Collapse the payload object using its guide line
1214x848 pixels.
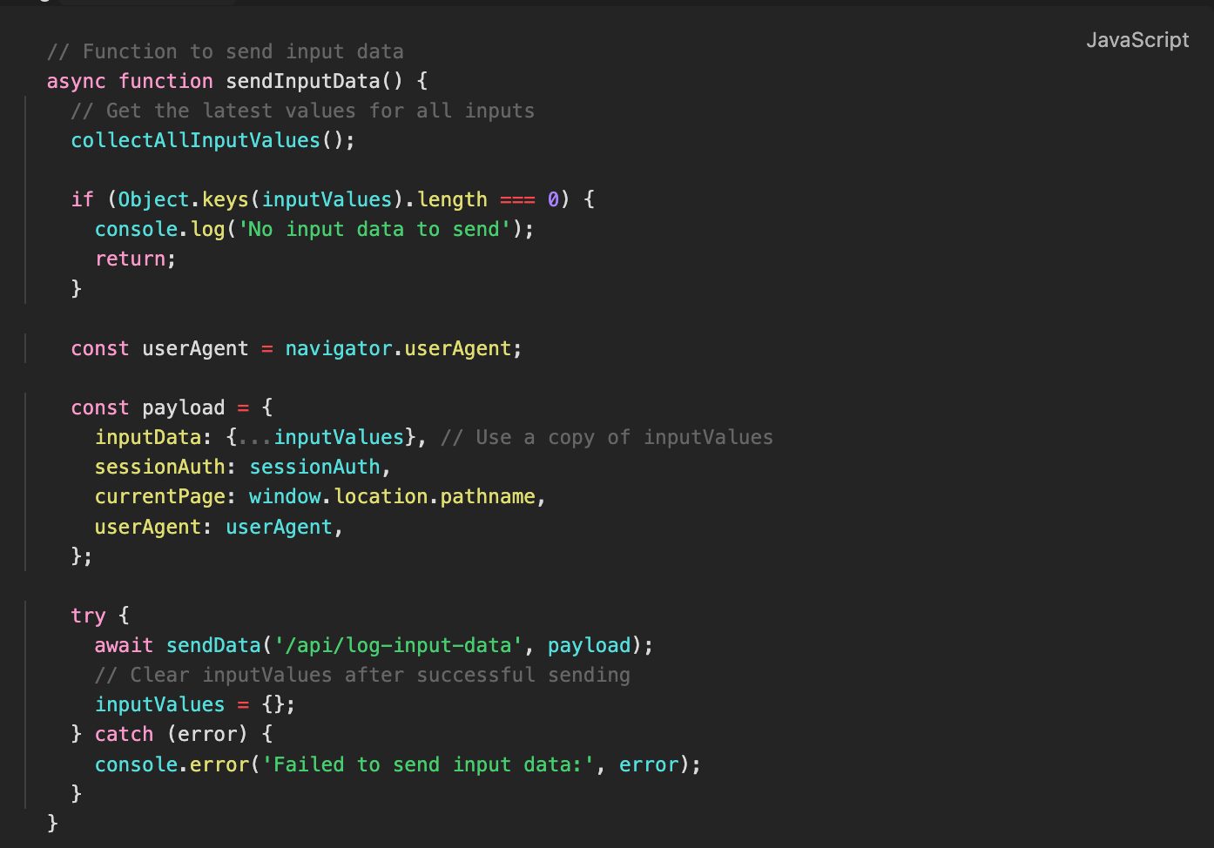click(25, 481)
